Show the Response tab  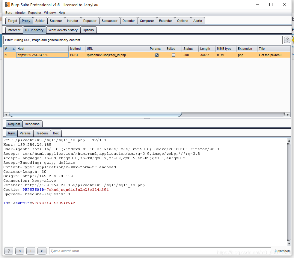coord(32,124)
